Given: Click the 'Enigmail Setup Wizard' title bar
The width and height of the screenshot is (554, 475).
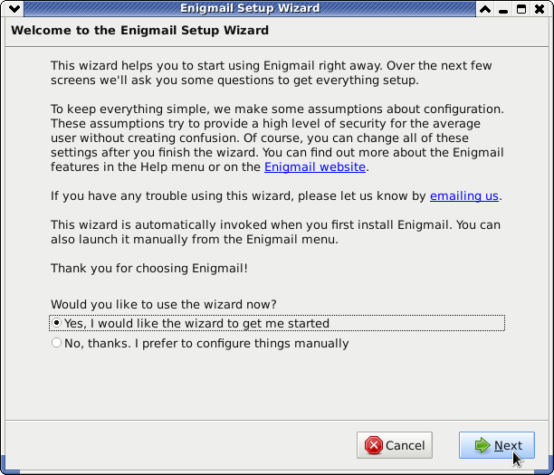Looking at the screenshot, I should pyautogui.click(x=250, y=8).
